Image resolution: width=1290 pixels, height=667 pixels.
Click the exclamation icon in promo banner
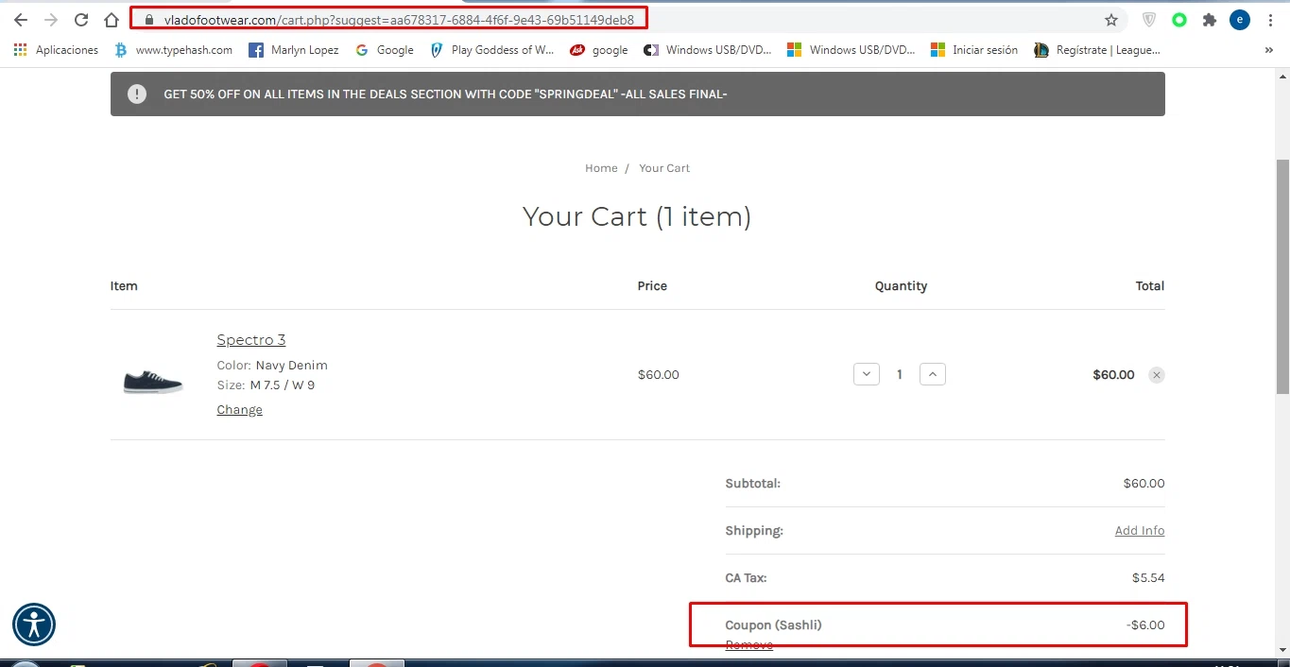(x=137, y=94)
